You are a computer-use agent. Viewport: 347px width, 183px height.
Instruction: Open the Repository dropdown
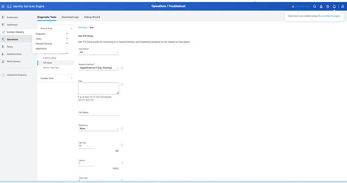tap(99, 129)
